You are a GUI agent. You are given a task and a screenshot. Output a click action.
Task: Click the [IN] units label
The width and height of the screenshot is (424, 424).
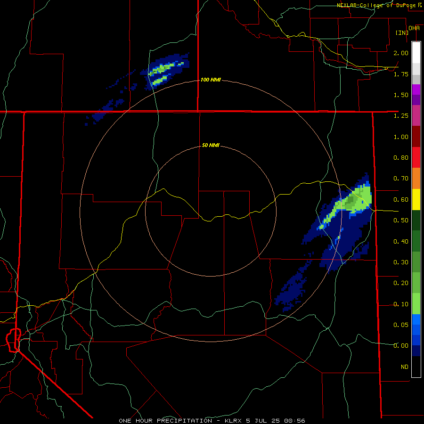pos(402,33)
